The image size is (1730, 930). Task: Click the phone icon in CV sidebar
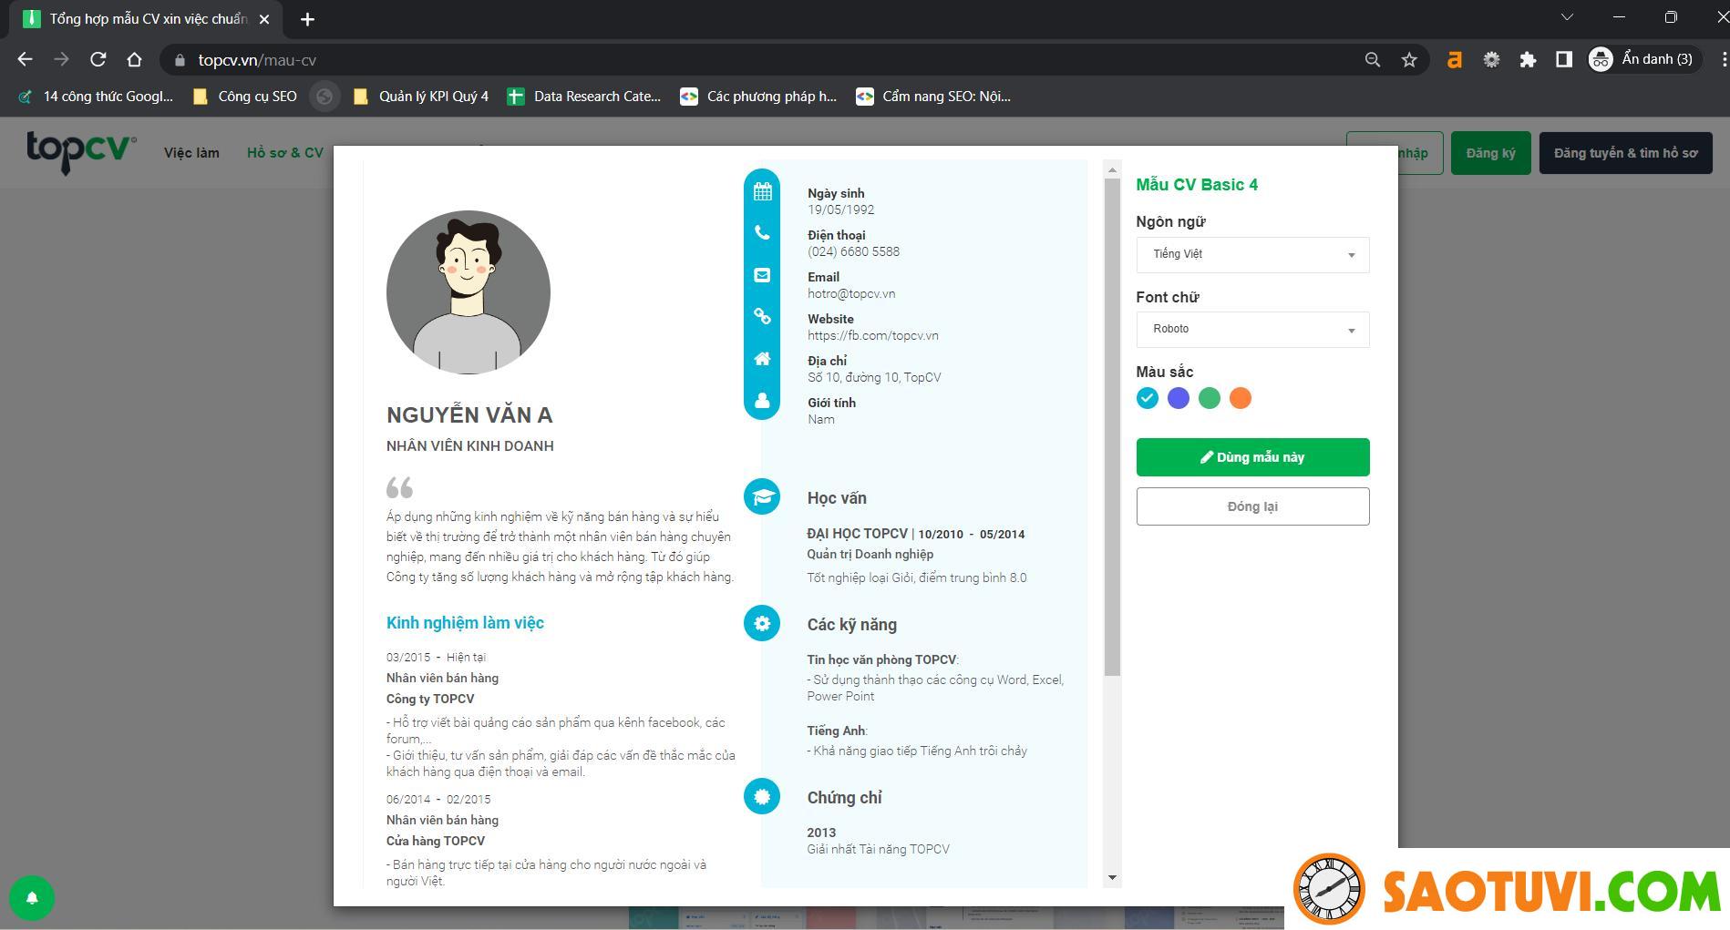[x=762, y=233]
